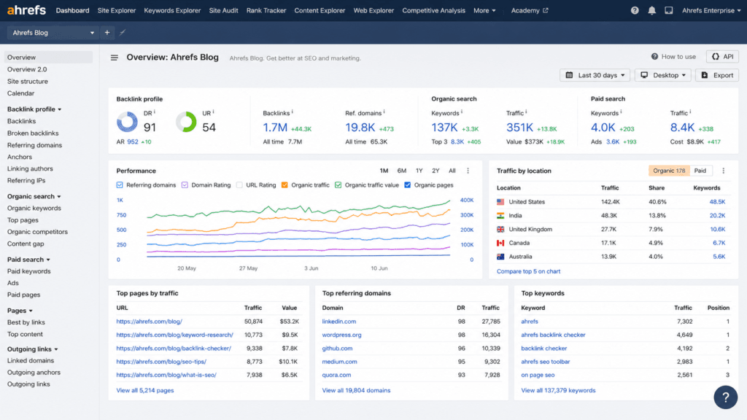The height and width of the screenshot is (420, 747).
Task: Open the Academy external link icon
Action: pos(546,10)
